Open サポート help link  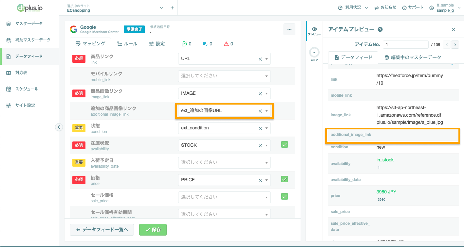pyautogui.click(x=413, y=8)
